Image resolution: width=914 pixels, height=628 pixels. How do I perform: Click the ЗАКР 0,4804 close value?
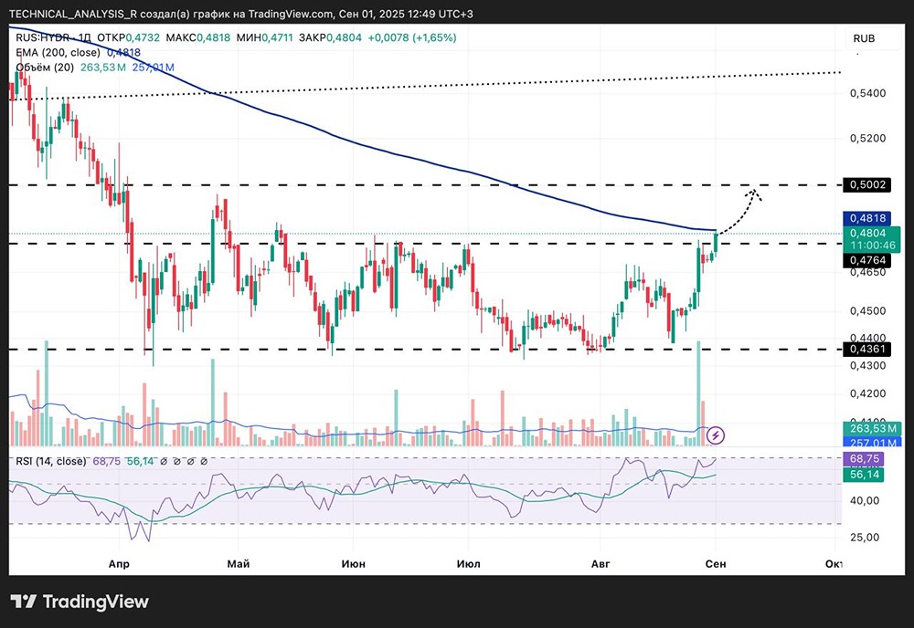330,37
